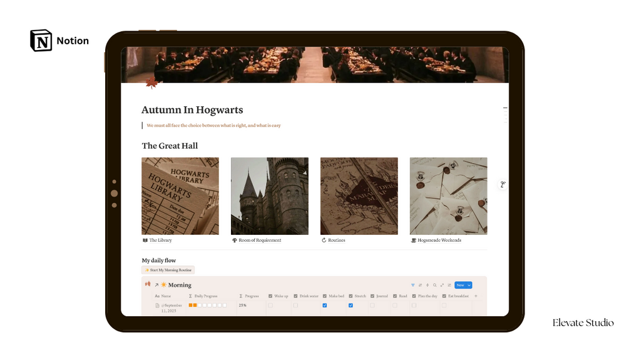The width and height of the screenshot is (629, 353).
Task: Tick the Wake up checkbox
Action: (x=270, y=306)
